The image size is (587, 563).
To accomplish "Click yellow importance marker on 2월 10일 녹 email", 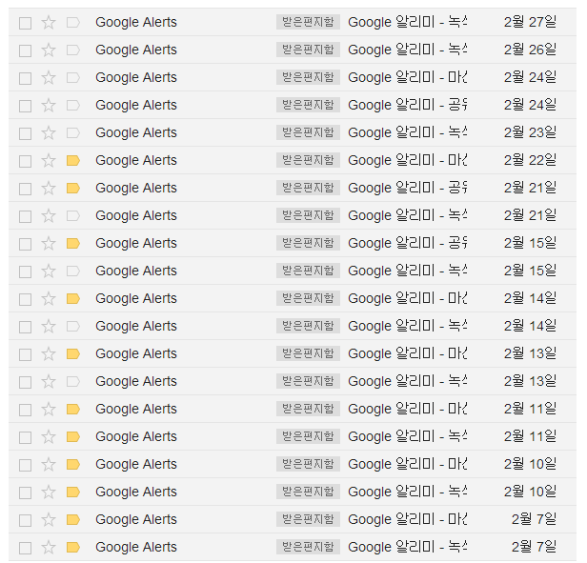I will (x=73, y=493).
